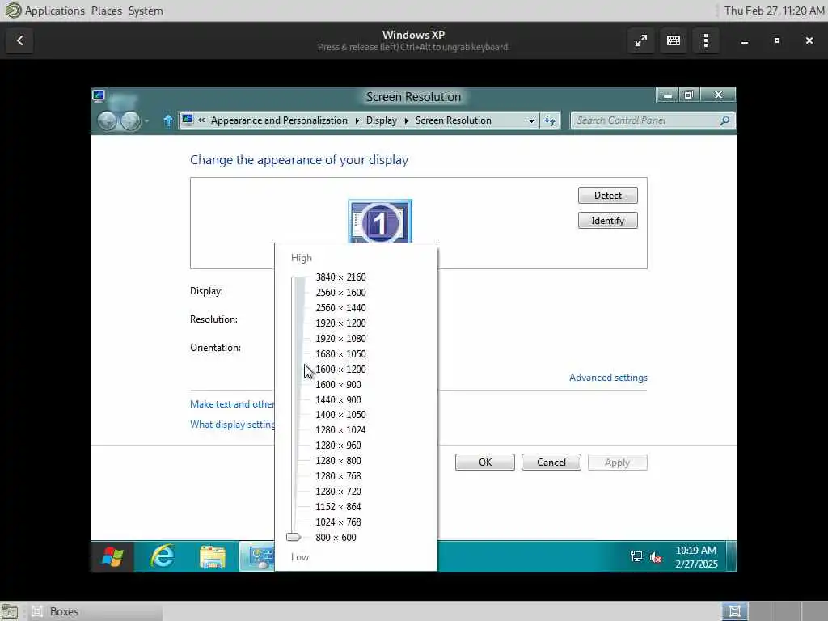
Task: Open the System menu
Action: pyautogui.click(x=146, y=11)
